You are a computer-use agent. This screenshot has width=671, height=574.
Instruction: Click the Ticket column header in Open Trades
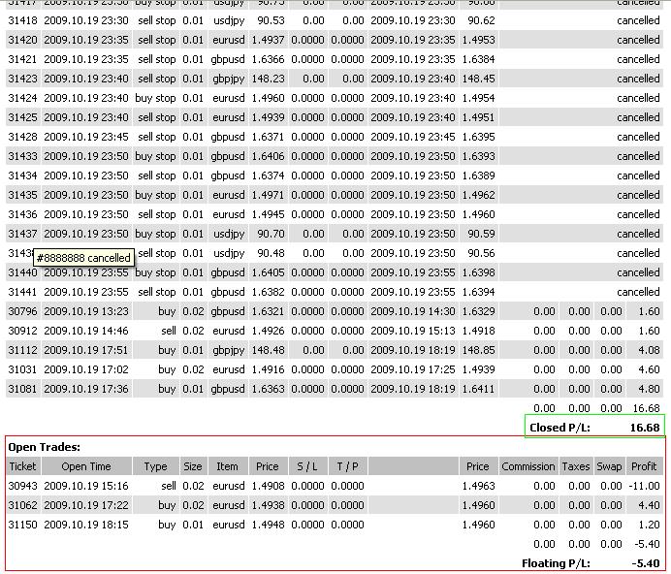click(x=23, y=466)
